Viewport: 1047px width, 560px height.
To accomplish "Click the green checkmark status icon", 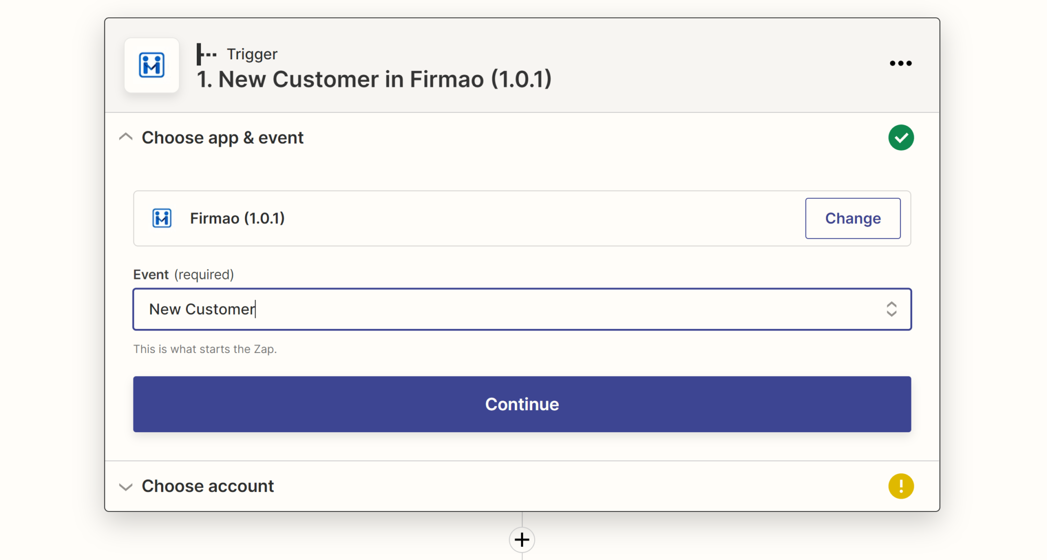I will (901, 137).
